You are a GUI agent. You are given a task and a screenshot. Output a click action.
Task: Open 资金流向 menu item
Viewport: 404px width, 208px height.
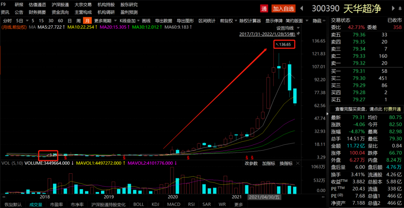click(60, 12)
